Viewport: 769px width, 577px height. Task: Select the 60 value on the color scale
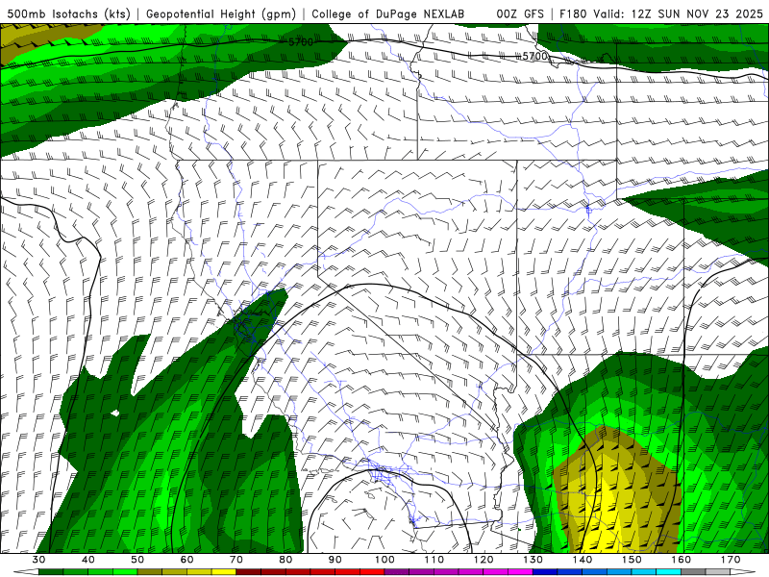(x=186, y=560)
